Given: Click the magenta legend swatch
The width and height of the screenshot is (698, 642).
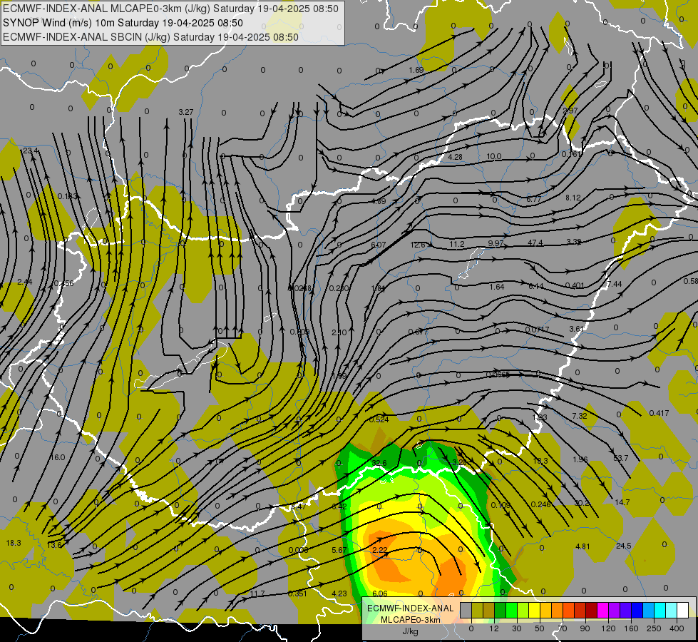Looking at the screenshot, I should (x=602, y=610).
